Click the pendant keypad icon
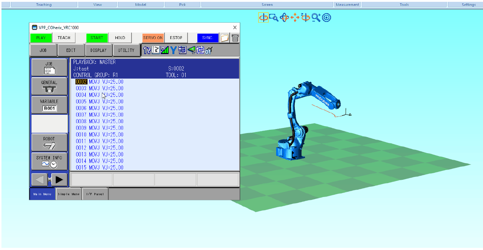The image size is (483, 250). (235, 38)
